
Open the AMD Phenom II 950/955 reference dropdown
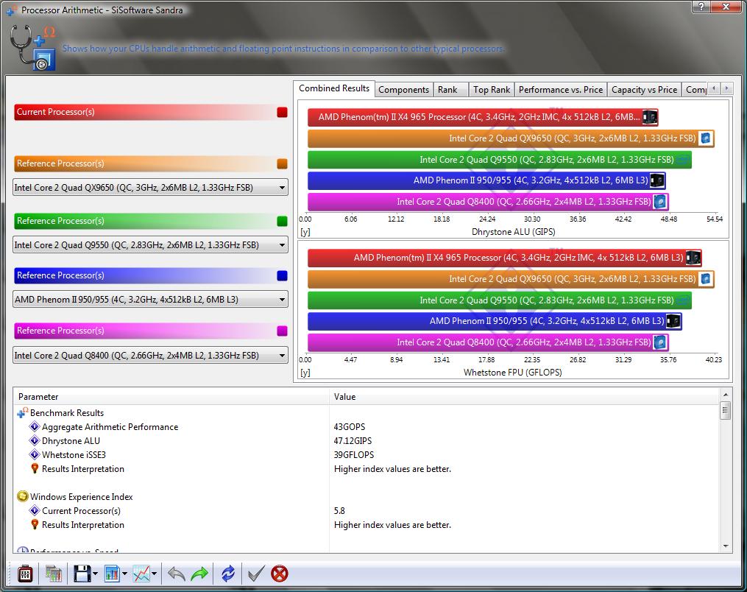(x=151, y=300)
